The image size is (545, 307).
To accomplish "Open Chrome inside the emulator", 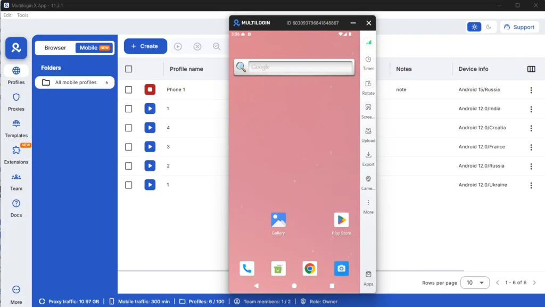I will pos(309,269).
